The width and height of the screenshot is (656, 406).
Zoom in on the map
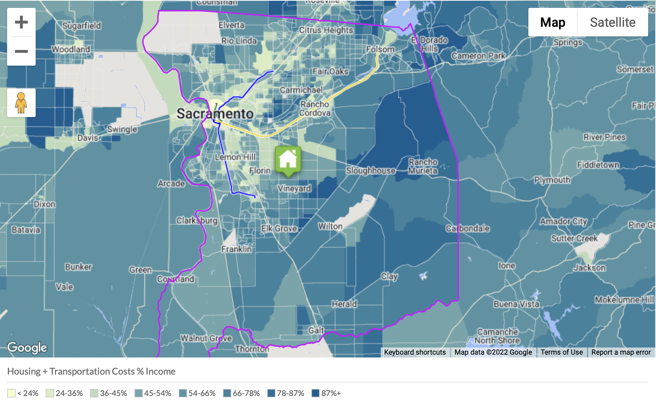point(21,22)
